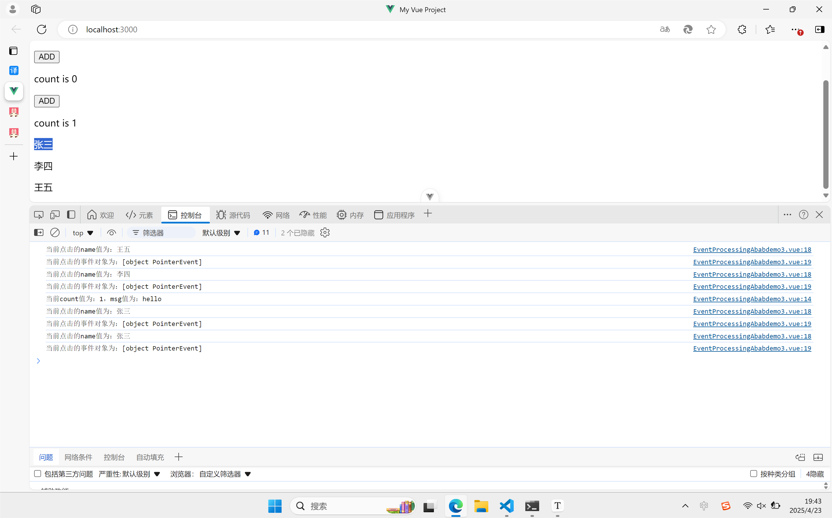Open the default log level dropdown
Screen dimensions: 832x518
point(221,233)
